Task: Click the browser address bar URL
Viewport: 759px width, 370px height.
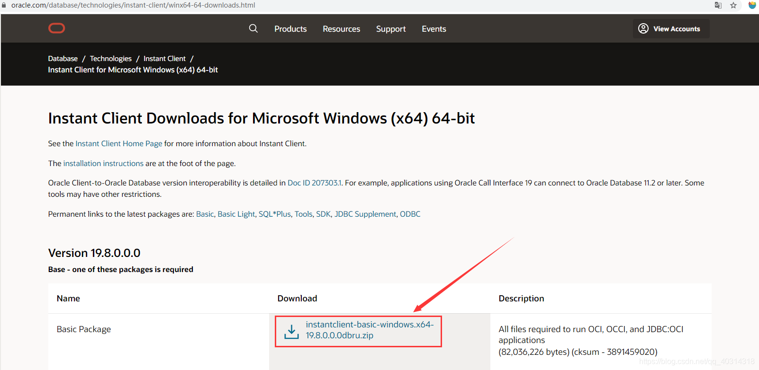Action: [x=133, y=5]
